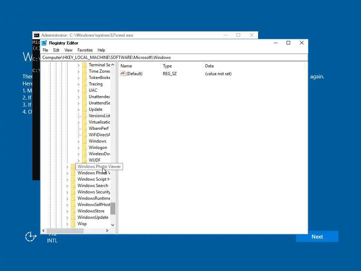361x271 pixels.
Task: Select the Time Zones folder icon
Action: tap(85, 71)
